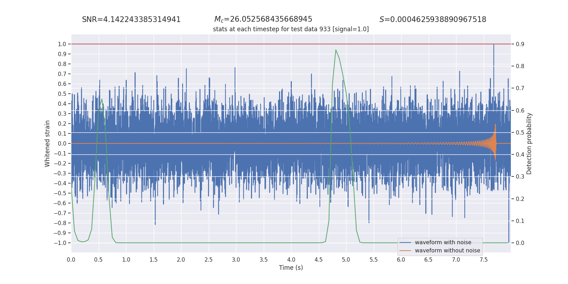The width and height of the screenshot is (568, 284).
Task: Select 'waveform with noise' legend label
Action: tap(443, 242)
